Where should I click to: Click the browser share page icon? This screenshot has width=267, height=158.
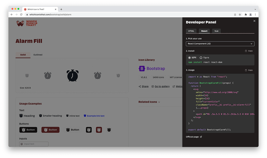point(235,14)
